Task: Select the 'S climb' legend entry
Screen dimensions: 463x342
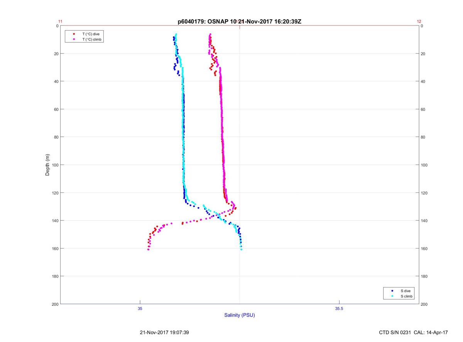Action: (406, 296)
